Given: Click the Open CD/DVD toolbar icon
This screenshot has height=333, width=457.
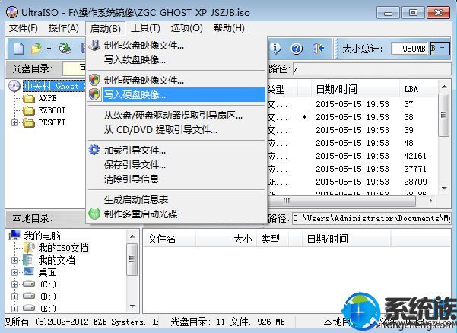Looking at the screenshot, I should [65, 49].
